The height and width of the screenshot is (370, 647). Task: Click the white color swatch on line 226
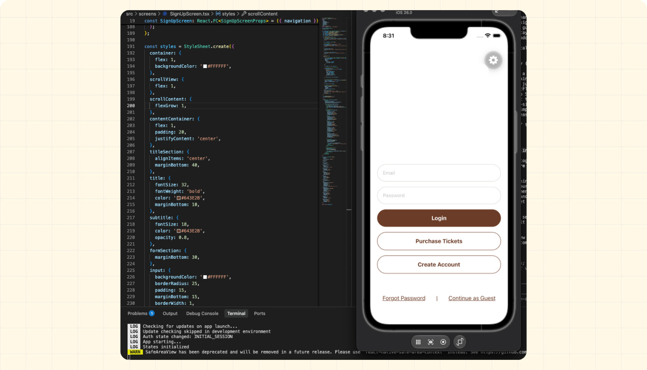(205, 277)
